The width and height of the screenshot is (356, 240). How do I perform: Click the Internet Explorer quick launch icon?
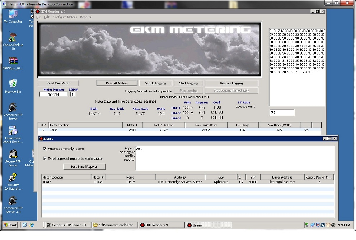pyautogui.click(x=32, y=225)
